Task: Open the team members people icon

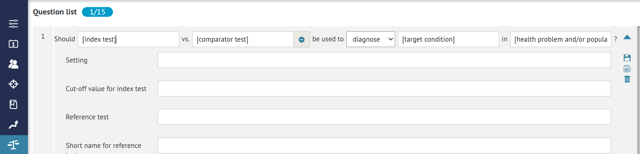Action: coord(13,64)
